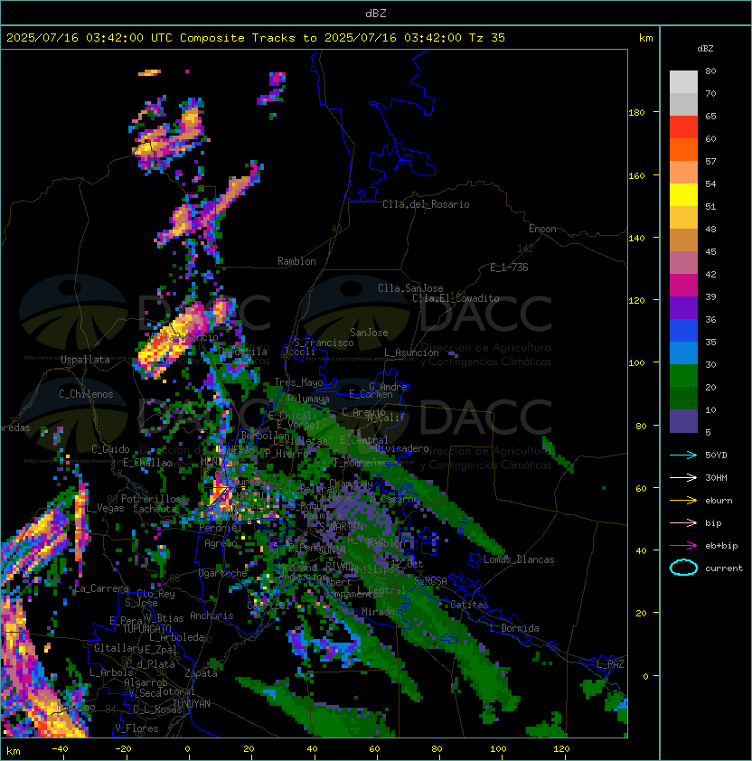This screenshot has width=752, height=761.
Task: Click the '50YD' legend label
Action: coord(716,456)
